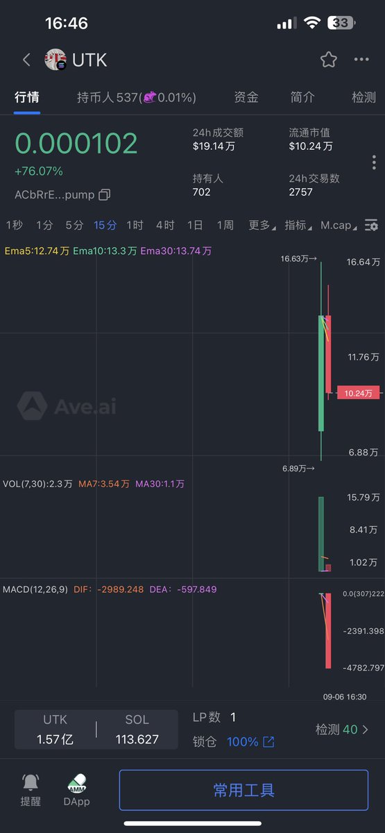Viewport: 385px width, 833px height.
Task: Open the 指标 indicators dropdown
Action: point(298,225)
